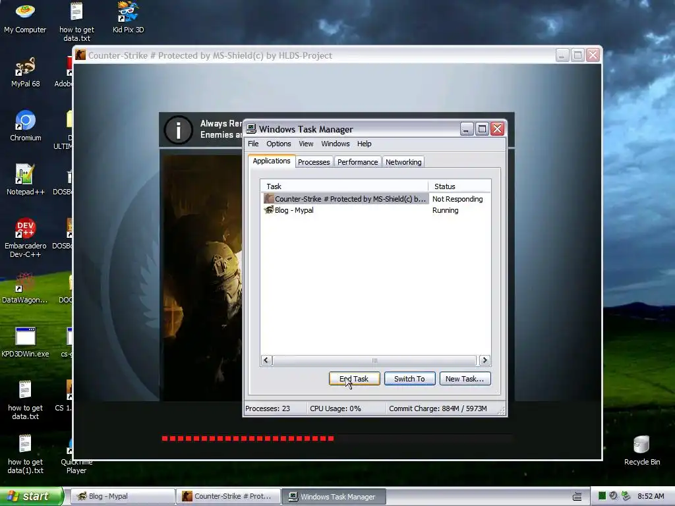Select Counter-Strike Not Responding task
The image size is (675, 506).
pos(375,199)
